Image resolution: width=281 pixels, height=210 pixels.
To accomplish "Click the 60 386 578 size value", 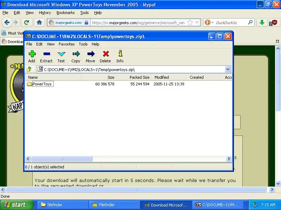I will 105,84.
